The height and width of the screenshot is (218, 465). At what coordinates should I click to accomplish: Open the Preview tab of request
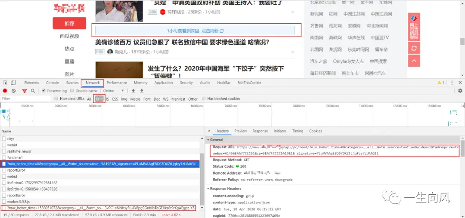(x=241, y=131)
